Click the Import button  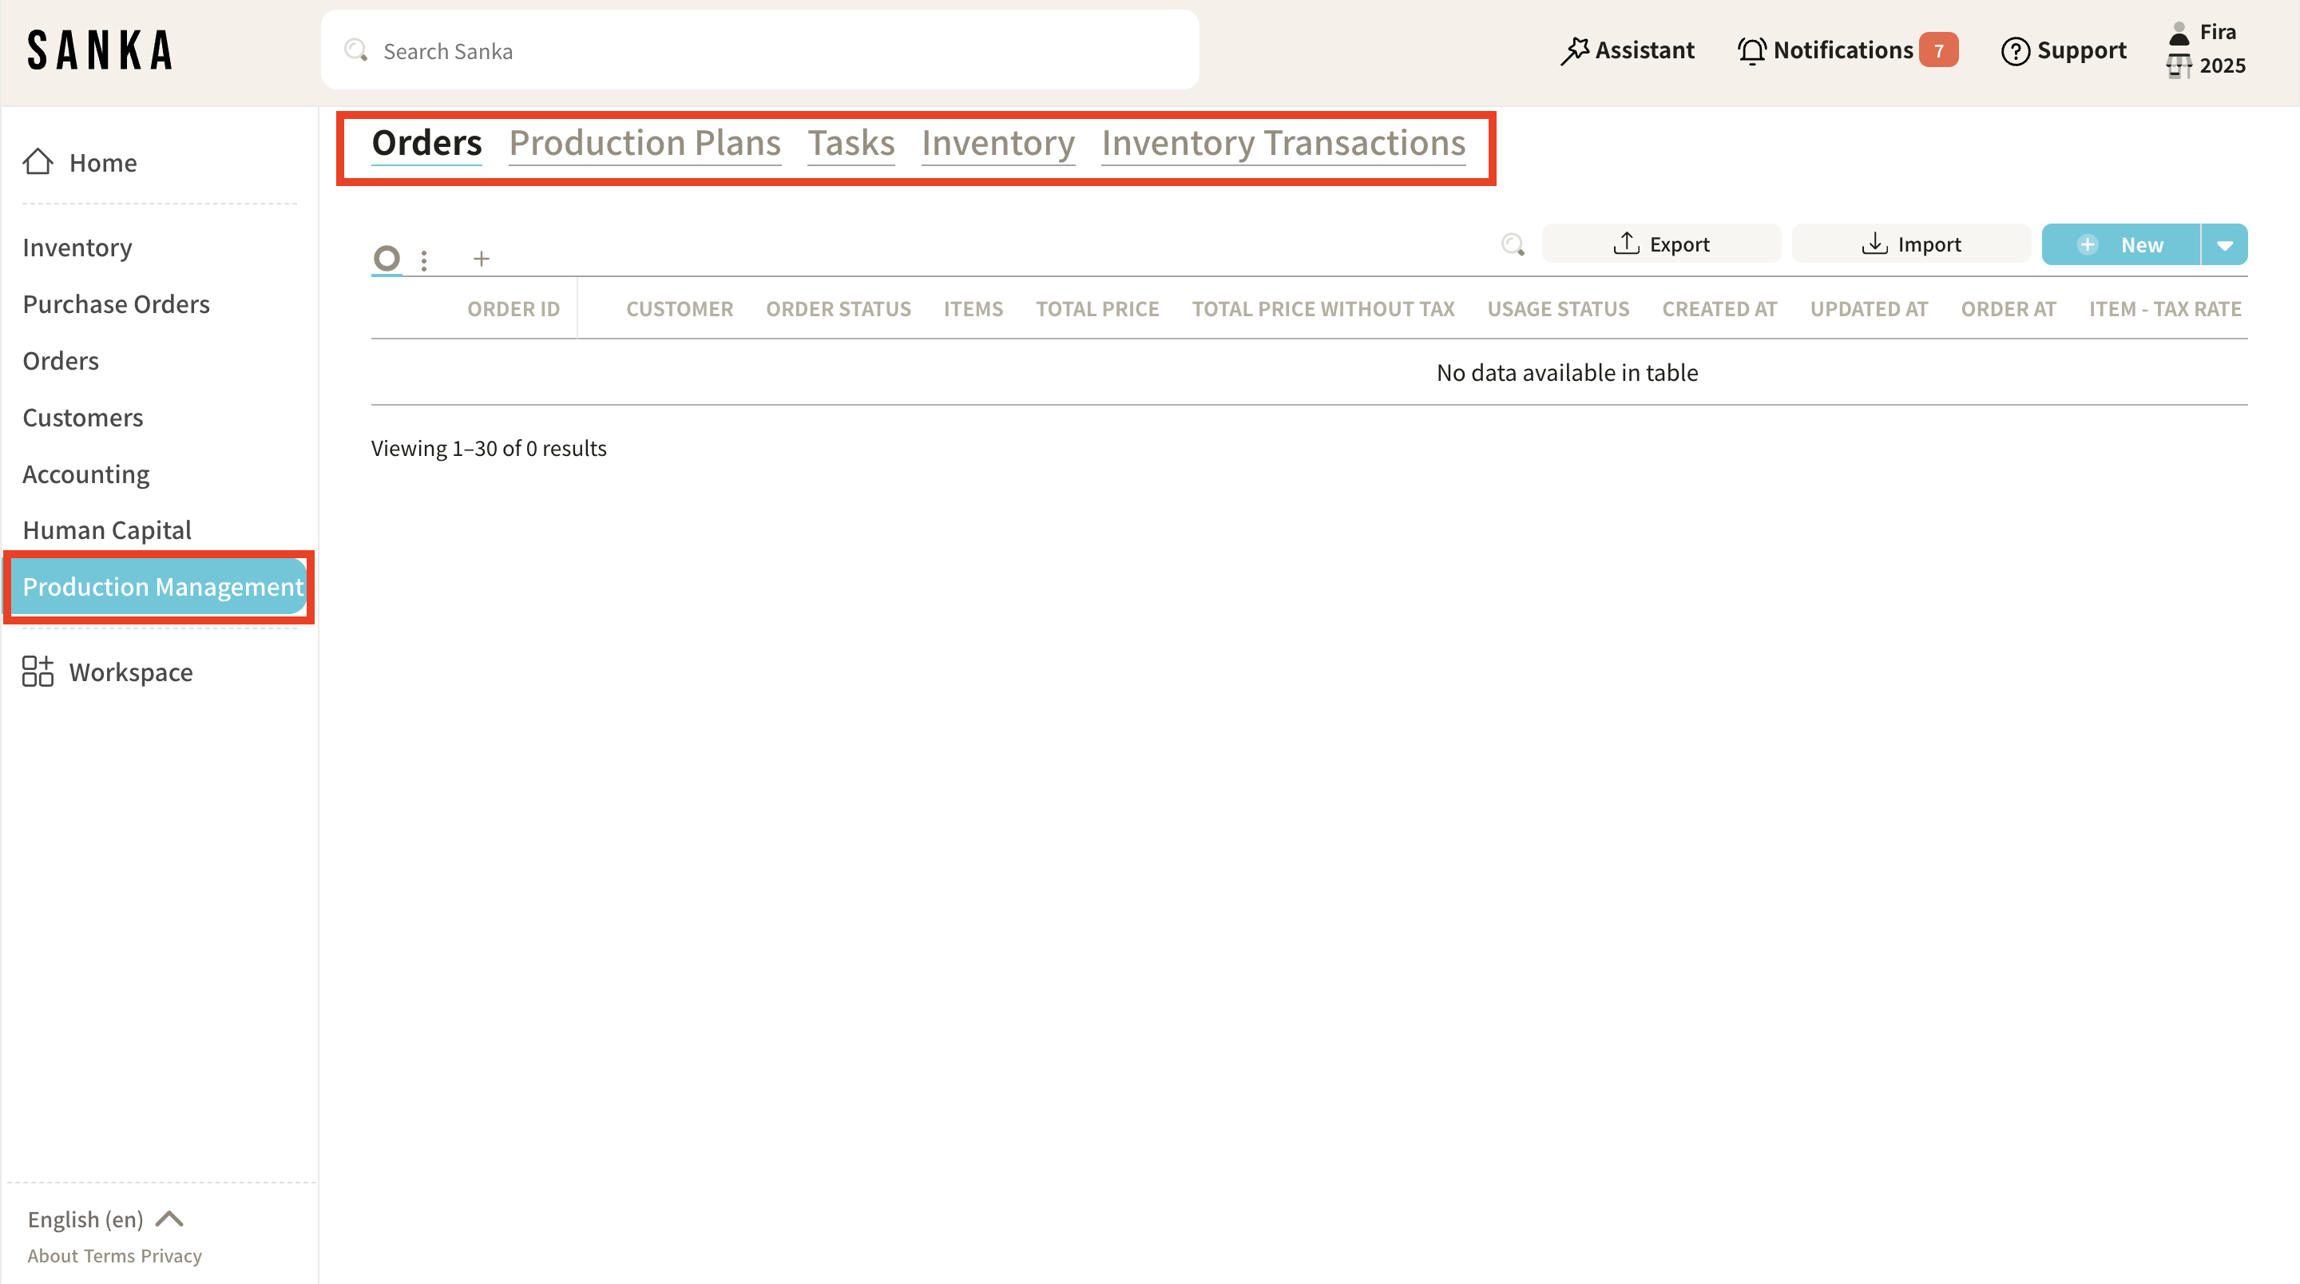[1912, 244]
